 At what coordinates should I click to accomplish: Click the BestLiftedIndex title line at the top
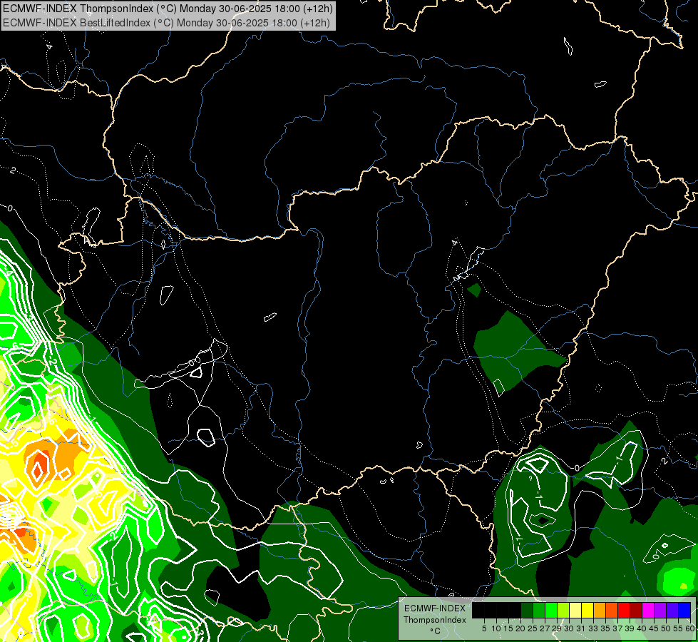[x=166, y=22]
